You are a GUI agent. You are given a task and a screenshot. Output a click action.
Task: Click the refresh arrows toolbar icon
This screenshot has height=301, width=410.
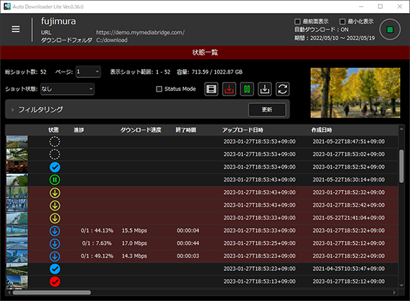[x=282, y=89]
